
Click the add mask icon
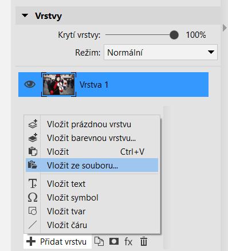pyautogui.click(x=114, y=241)
